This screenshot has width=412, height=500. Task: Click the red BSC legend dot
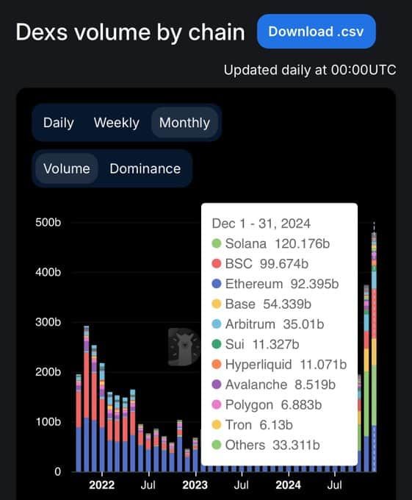coord(217,264)
